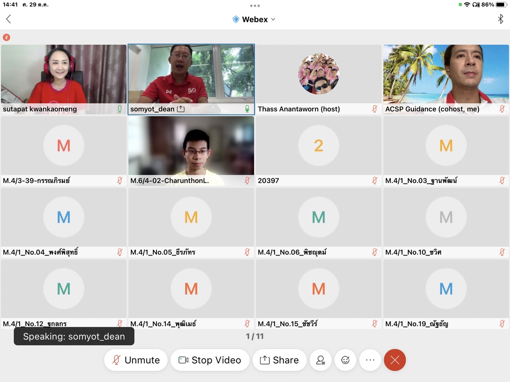Select M.4/1_No.06 participant avatar
510x382 pixels.
pos(319,217)
